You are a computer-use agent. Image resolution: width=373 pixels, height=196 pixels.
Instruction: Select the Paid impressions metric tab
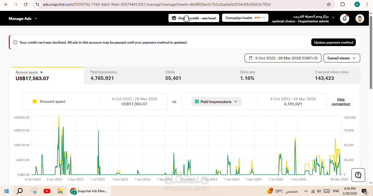(x=121, y=76)
